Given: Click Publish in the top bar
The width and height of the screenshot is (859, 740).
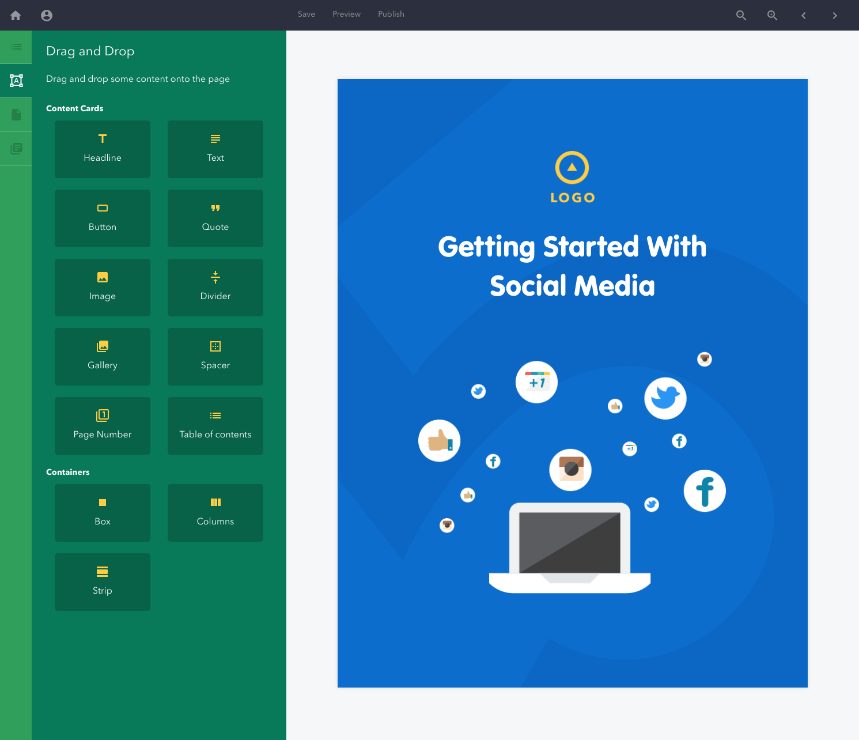Looking at the screenshot, I should coord(391,14).
